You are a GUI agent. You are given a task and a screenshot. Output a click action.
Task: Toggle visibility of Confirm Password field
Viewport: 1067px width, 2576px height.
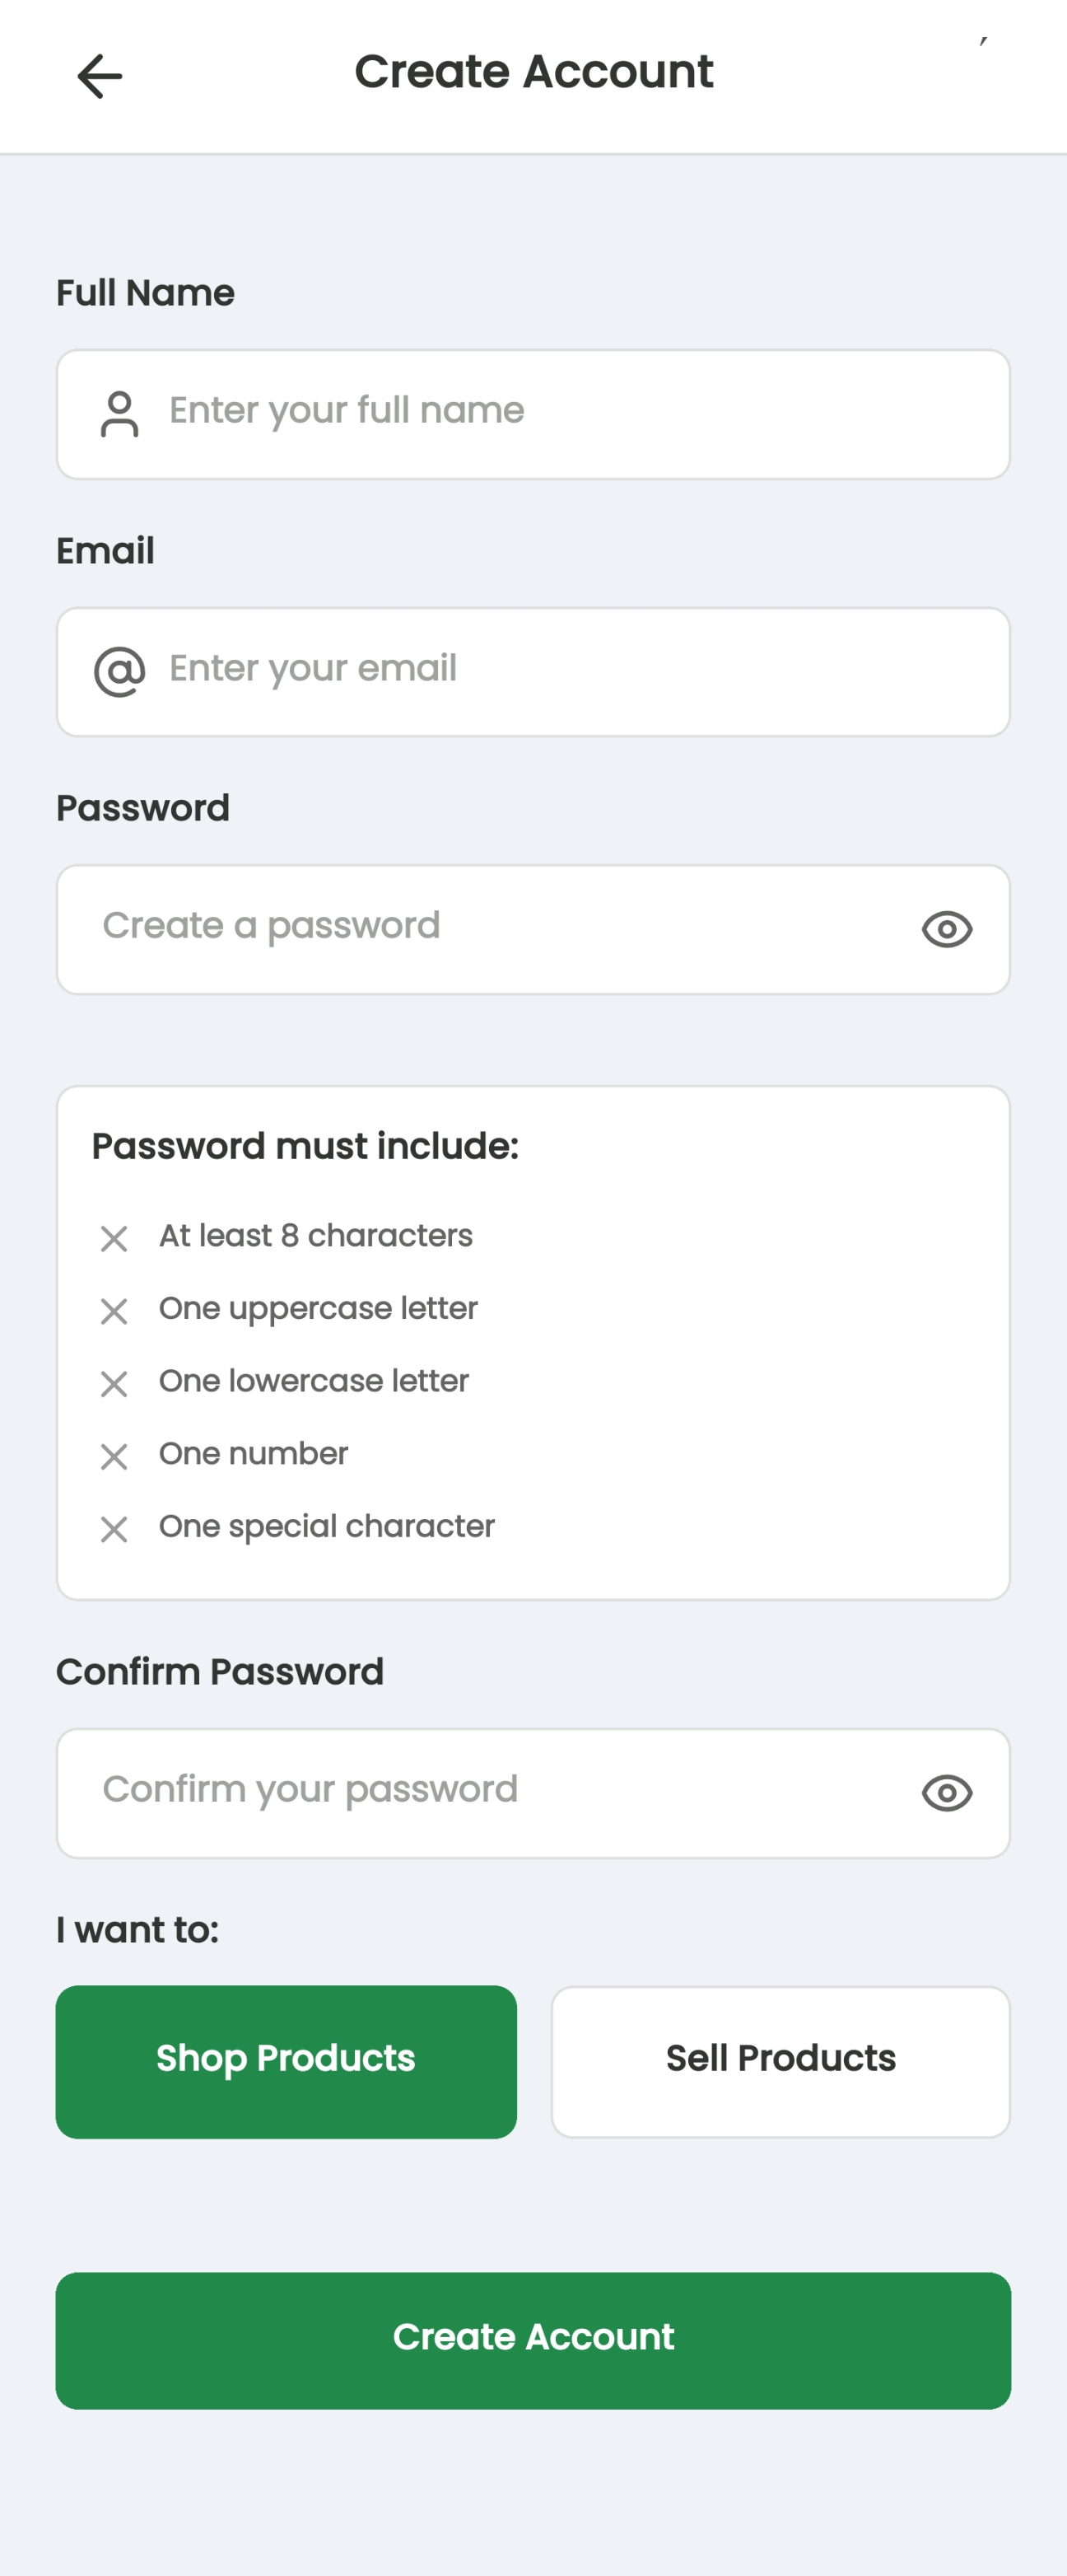click(946, 1793)
